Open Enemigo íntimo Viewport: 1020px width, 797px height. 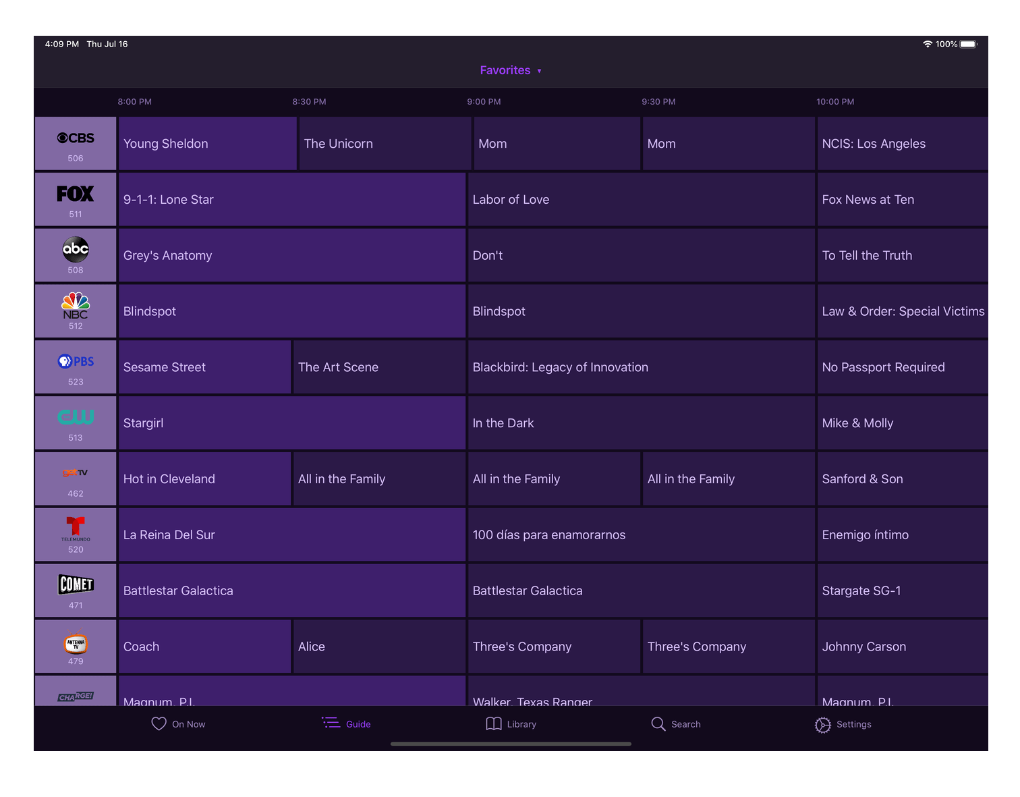[903, 535]
